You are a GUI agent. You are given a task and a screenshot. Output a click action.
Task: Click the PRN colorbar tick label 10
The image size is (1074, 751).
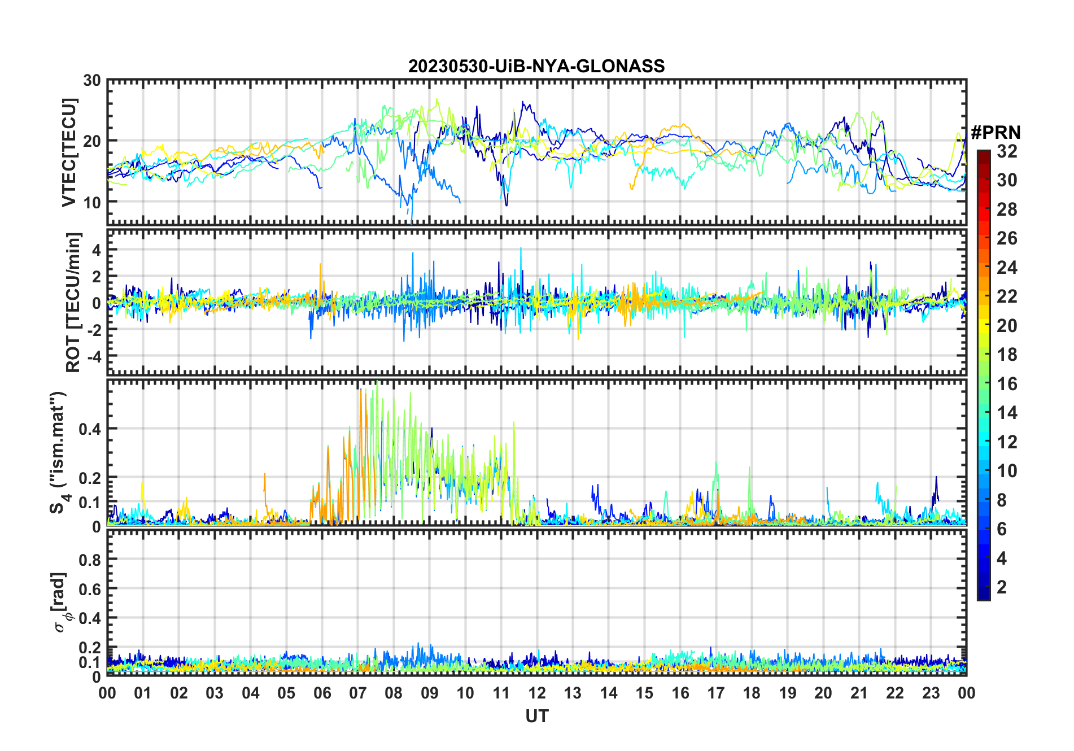click(x=1007, y=471)
